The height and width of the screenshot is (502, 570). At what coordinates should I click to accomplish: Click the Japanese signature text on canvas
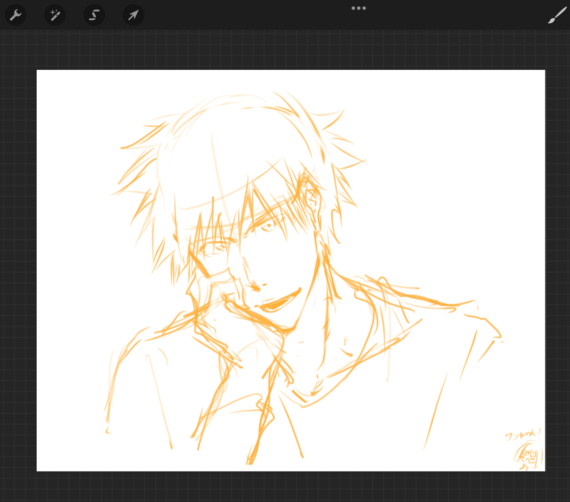coord(523,434)
